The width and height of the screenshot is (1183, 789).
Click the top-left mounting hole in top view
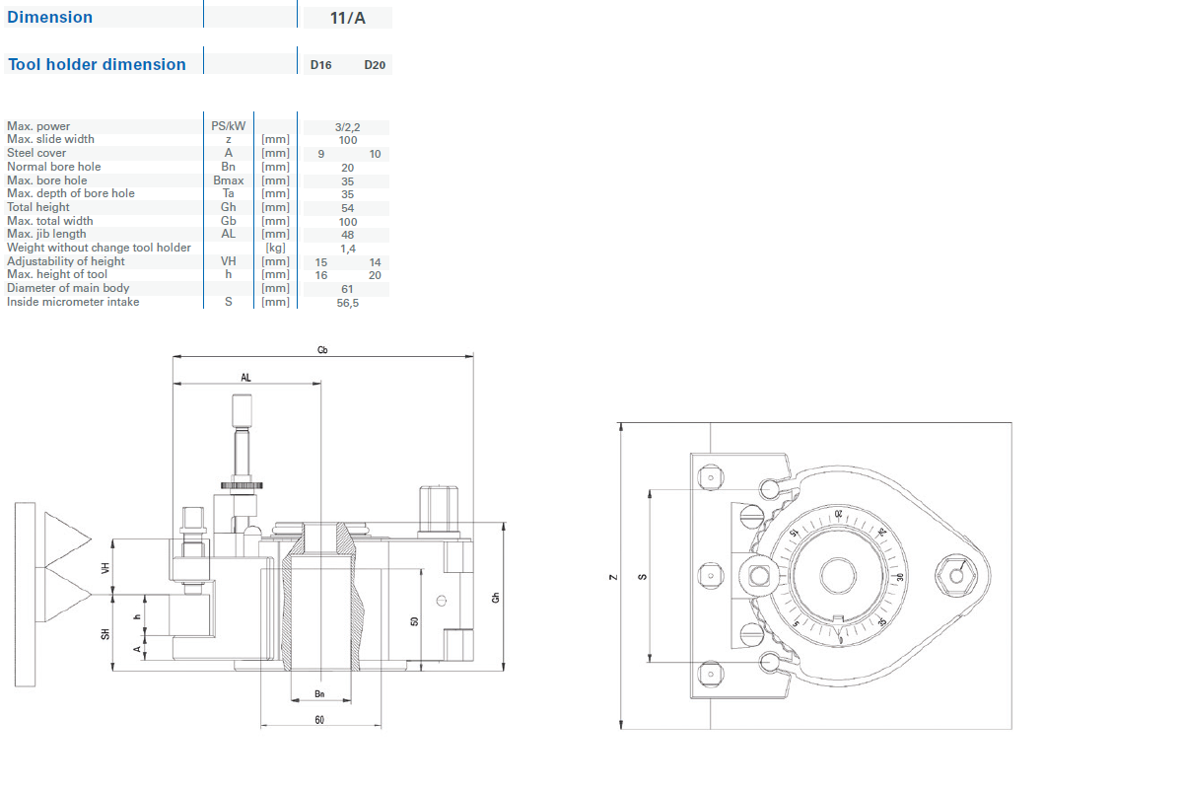click(710, 478)
